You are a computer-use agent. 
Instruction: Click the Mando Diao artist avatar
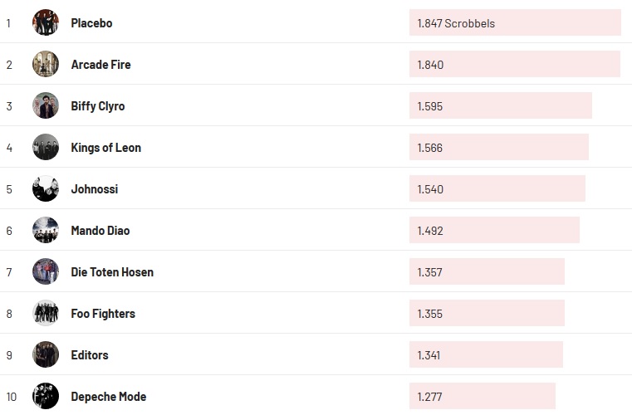point(46,230)
